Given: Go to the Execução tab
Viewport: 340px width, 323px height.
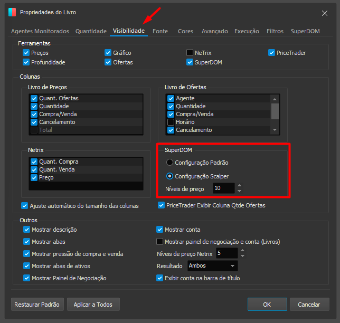Looking at the screenshot, I should pyautogui.click(x=247, y=31).
